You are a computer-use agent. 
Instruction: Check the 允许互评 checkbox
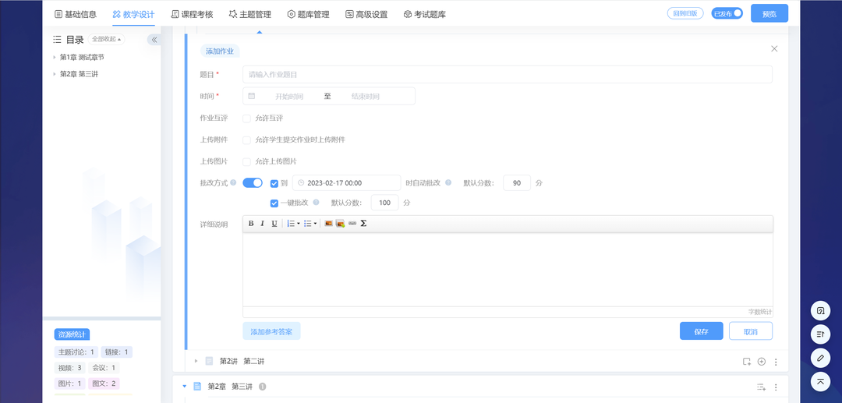(x=247, y=118)
